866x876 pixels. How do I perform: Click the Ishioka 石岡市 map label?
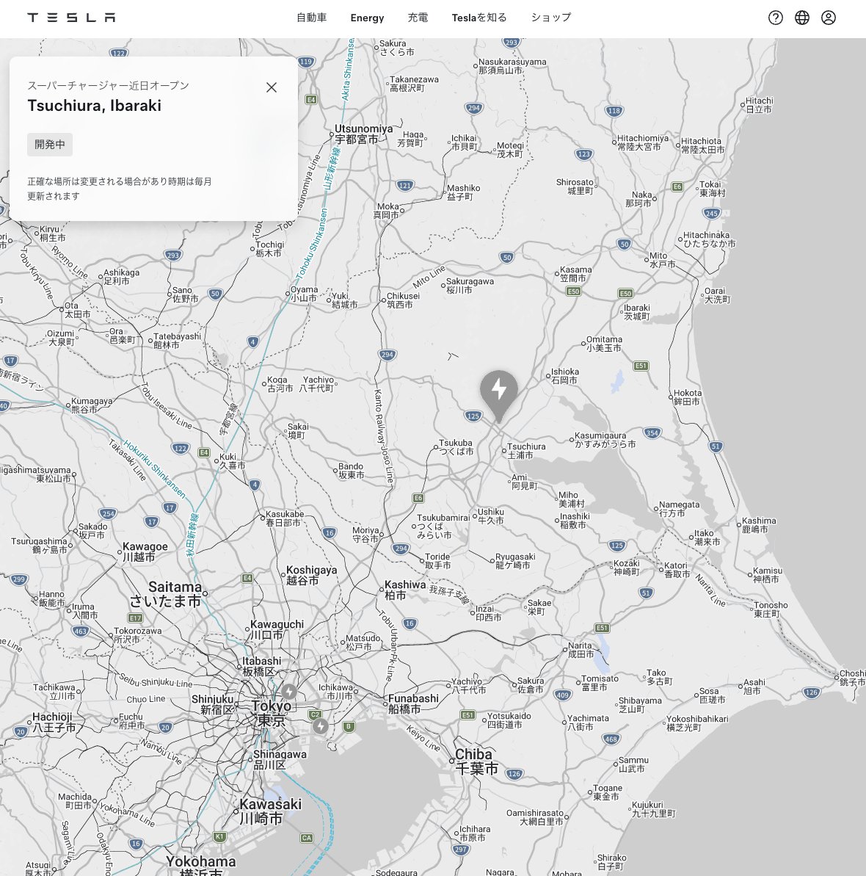[565, 376]
